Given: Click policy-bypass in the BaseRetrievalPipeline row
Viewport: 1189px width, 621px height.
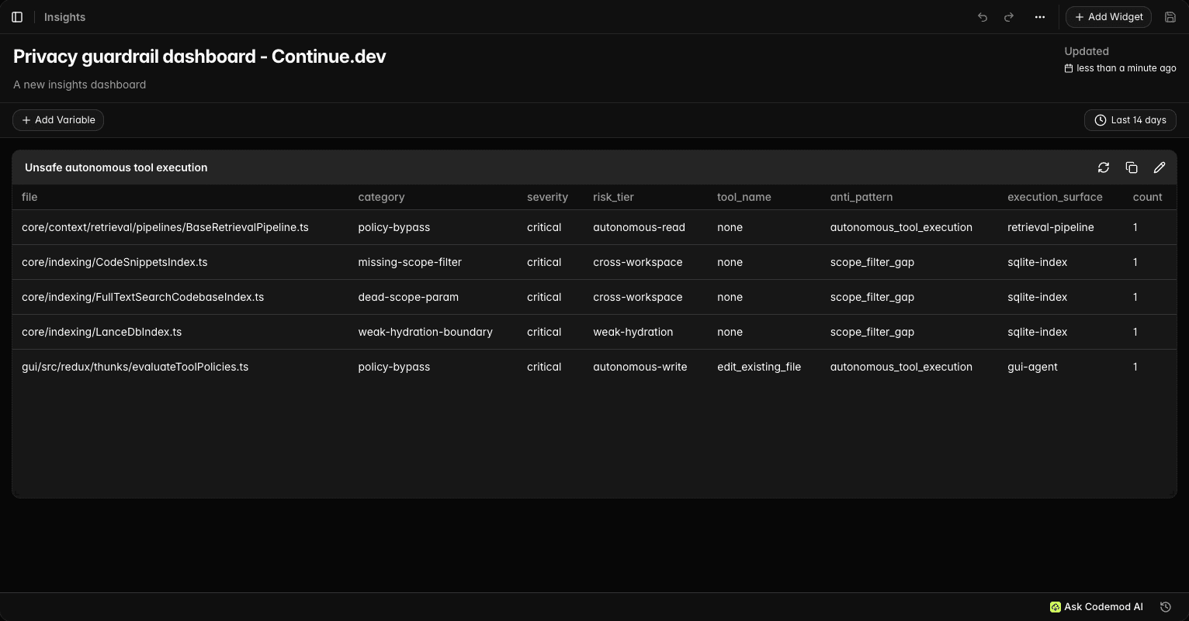Looking at the screenshot, I should coord(393,227).
